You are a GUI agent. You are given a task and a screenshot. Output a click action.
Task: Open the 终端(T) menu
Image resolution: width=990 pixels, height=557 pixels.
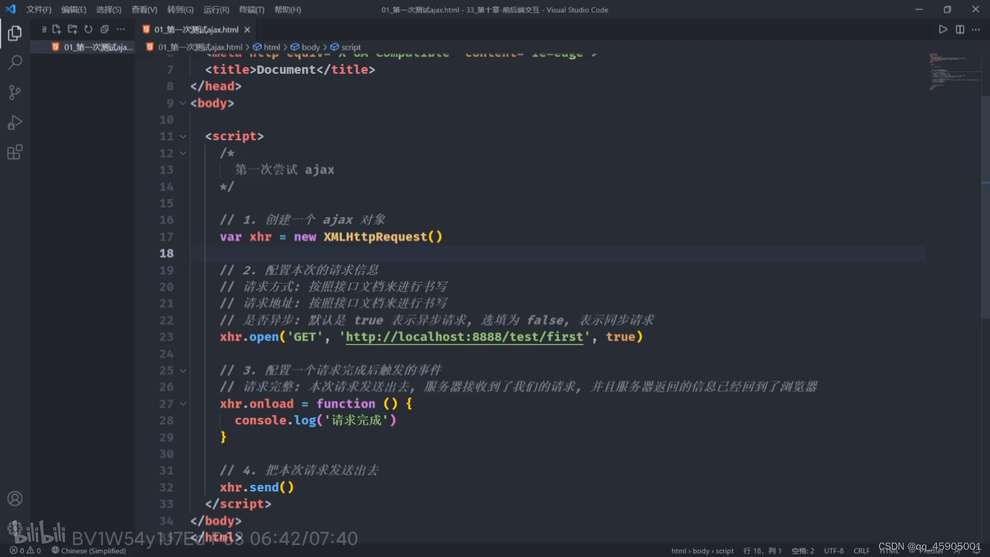pyautogui.click(x=252, y=10)
